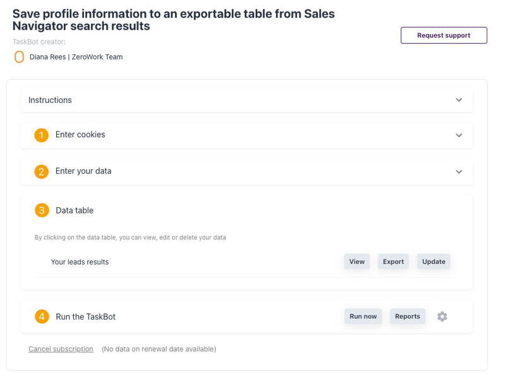Image resolution: width=505 pixels, height=384 pixels.
Task: Click the step 3 Data table badge
Action: point(41,210)
